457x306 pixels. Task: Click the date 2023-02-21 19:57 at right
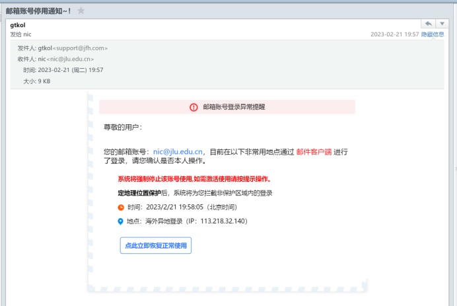point(394,34)
